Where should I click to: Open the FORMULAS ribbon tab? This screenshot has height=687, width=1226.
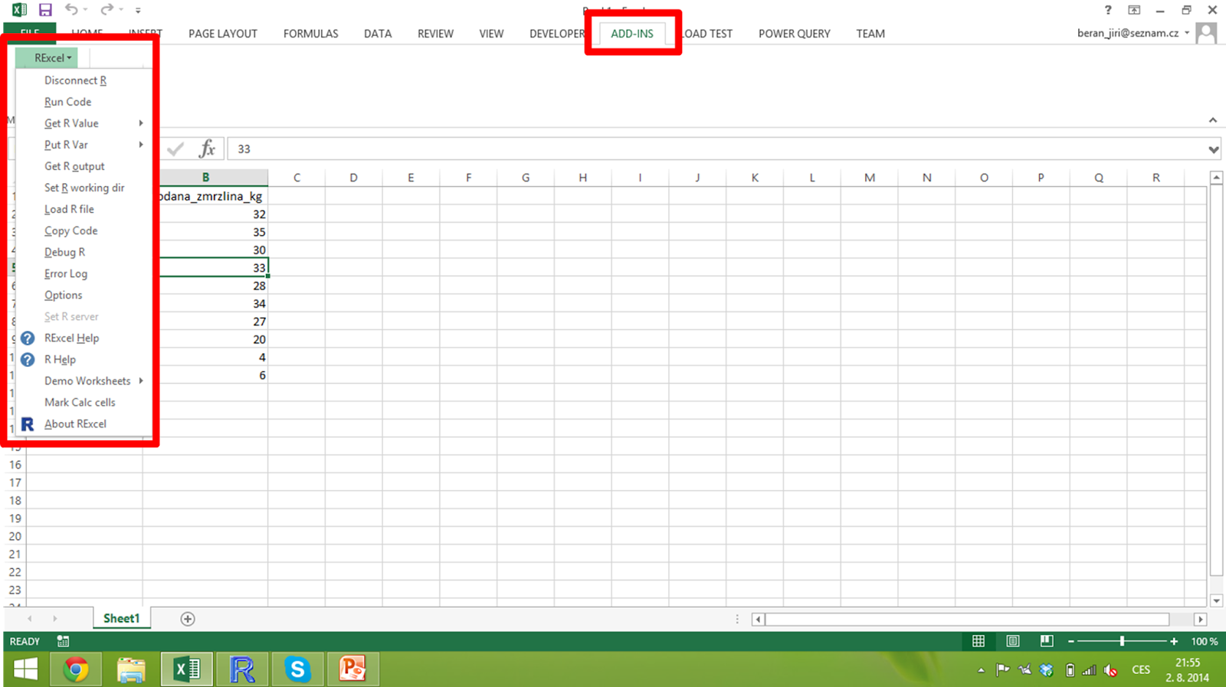pyautogui.click(x=310, y=34)
